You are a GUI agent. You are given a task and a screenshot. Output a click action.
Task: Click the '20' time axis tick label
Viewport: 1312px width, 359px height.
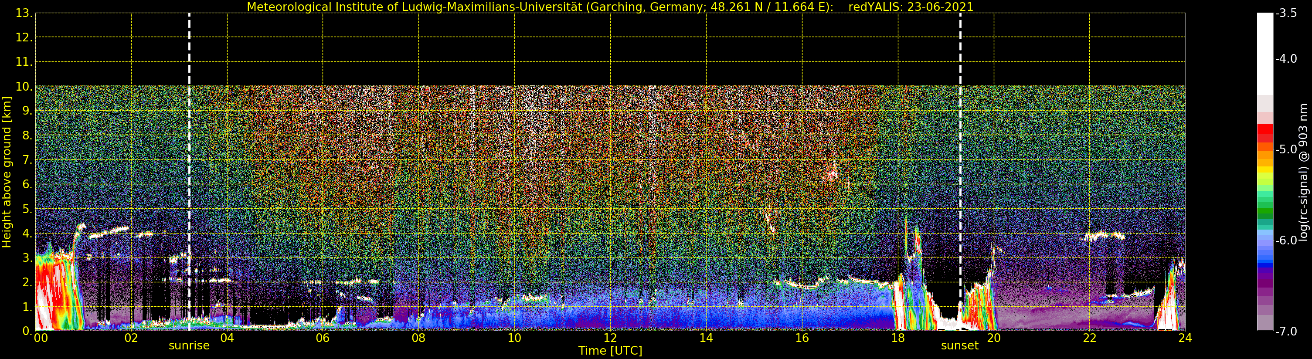(994, 338)
